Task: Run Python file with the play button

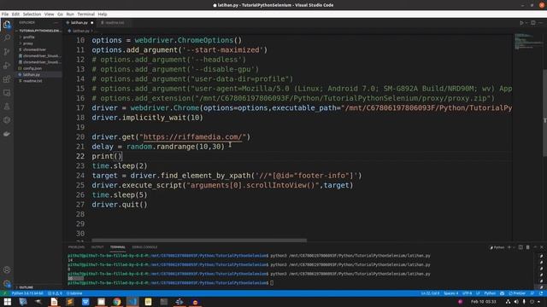Action: 521,23
